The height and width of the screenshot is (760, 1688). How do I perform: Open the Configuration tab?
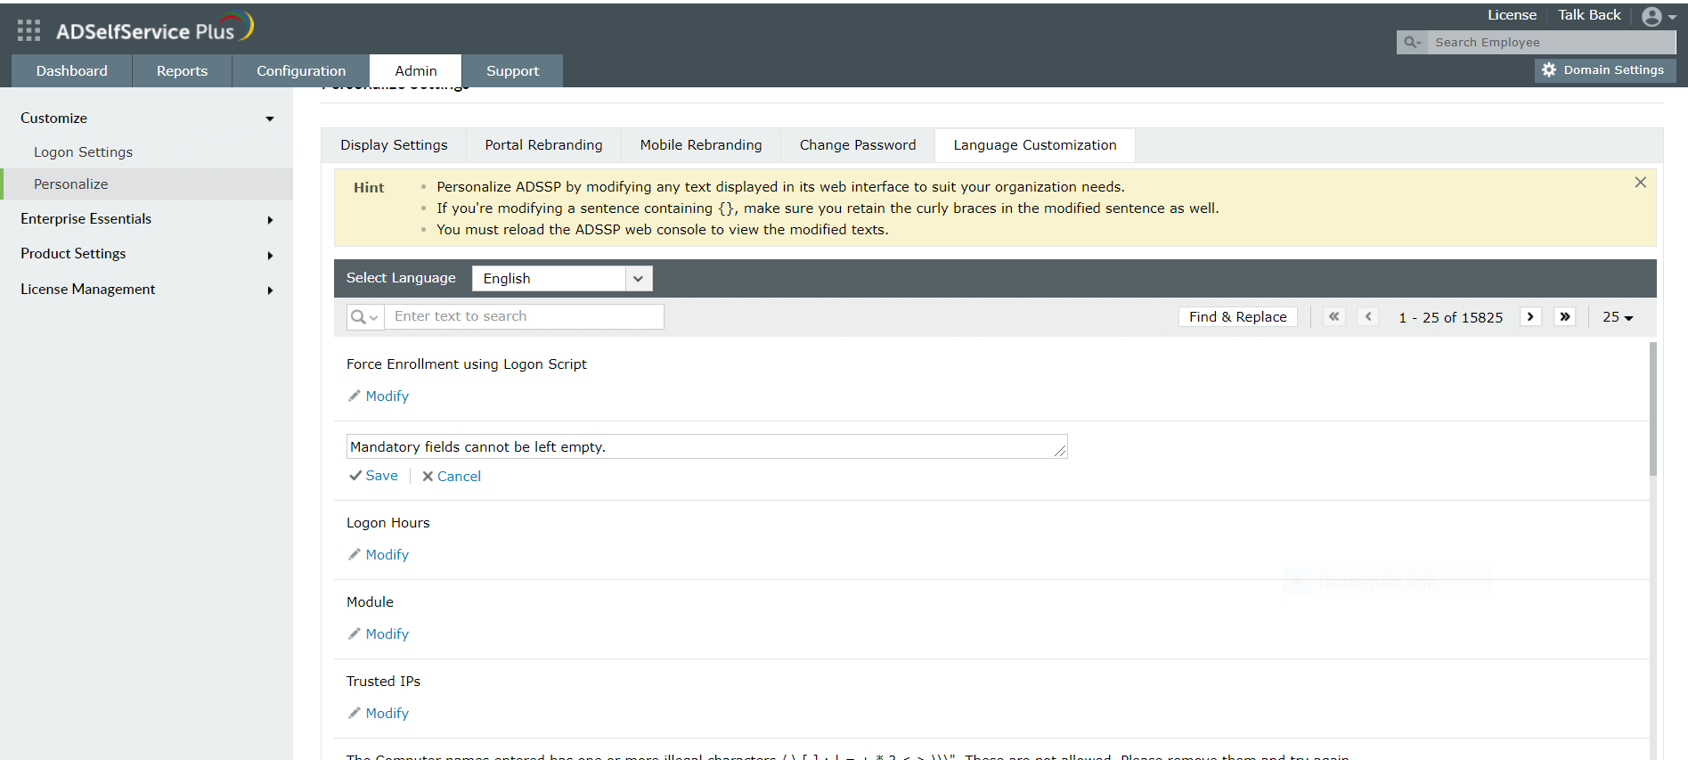pos(301,71)
